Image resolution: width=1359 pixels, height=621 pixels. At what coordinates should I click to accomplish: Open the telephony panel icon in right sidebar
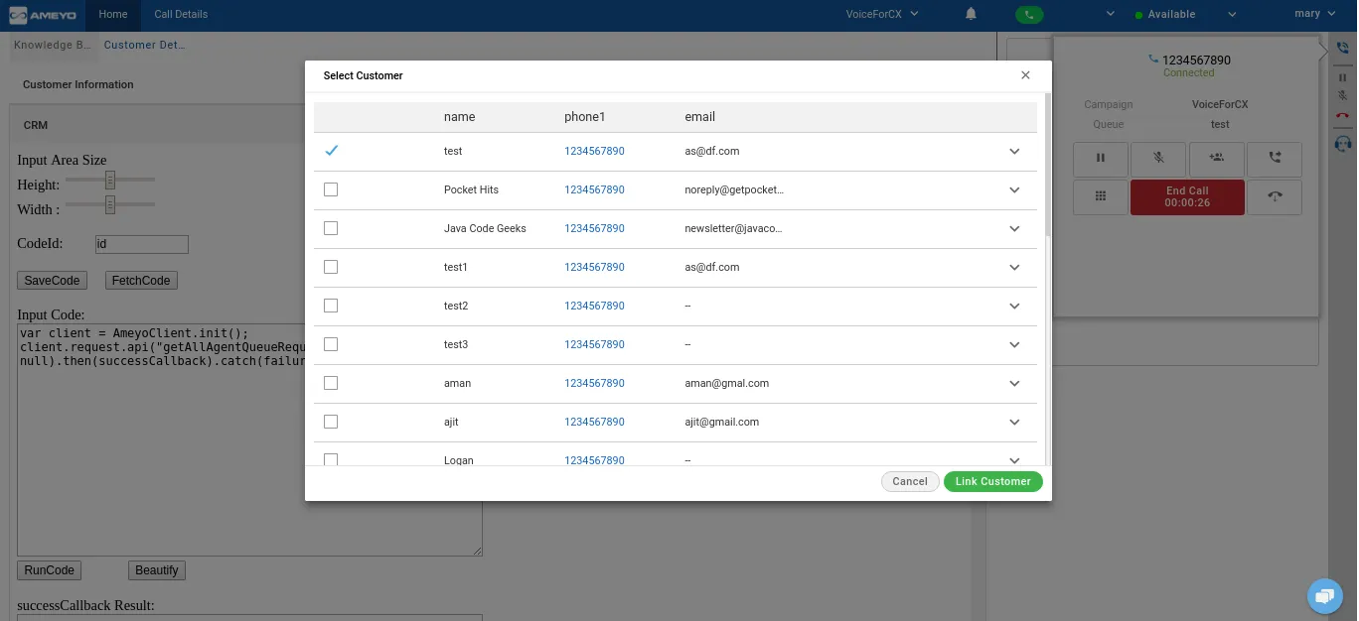click(1343, 48)
